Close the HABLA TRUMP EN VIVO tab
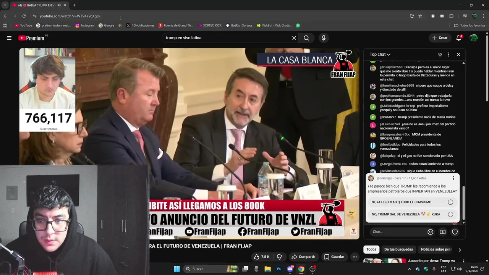 point(65,5)
